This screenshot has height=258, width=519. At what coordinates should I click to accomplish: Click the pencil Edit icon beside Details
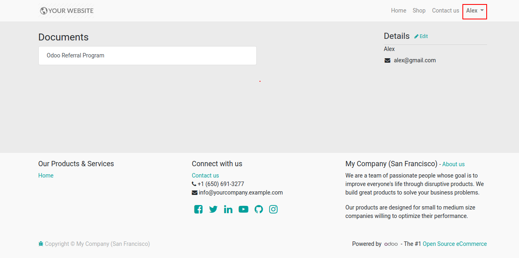(416, 36)
